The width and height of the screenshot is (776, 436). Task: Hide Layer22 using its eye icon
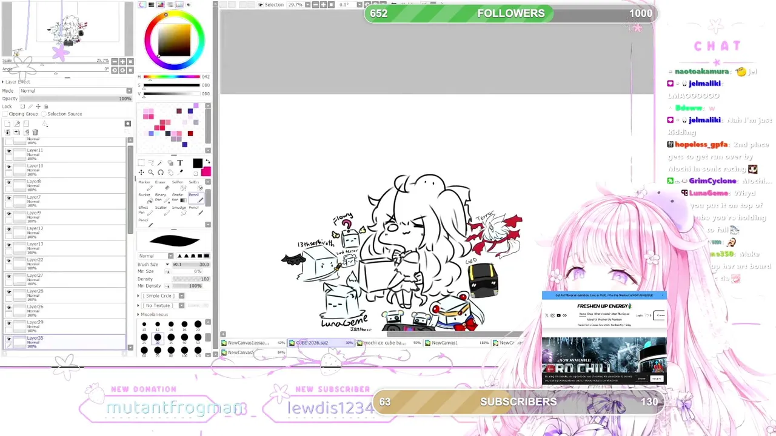click(x=8, y=260)
